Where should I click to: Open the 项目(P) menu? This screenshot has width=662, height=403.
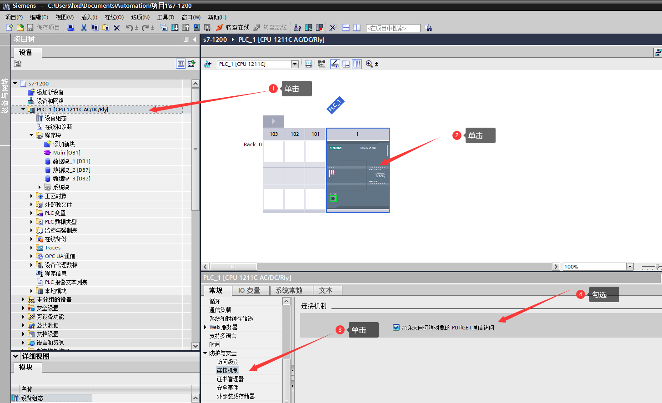click(14, 17)
